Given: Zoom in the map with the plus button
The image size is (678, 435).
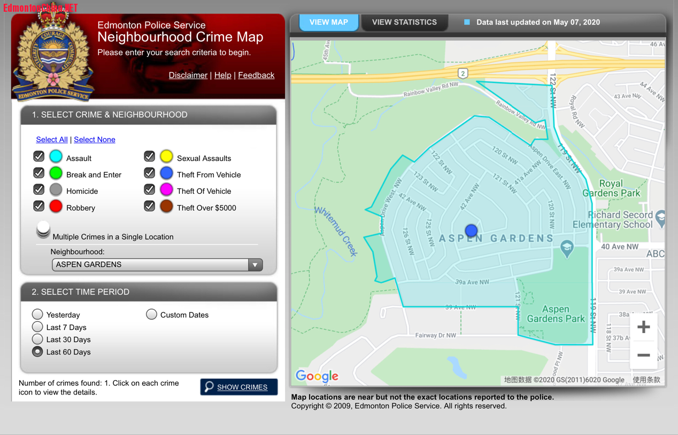Looking at the screenshot, I should click(643, 327).
